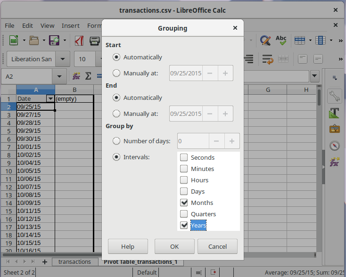This screenshot has height=277, width=346.
Task: Click the Sum sigma icon
Action: tap(88, 76)
